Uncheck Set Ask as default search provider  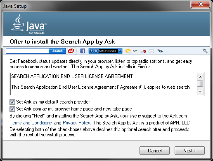[x=12, y=102]
